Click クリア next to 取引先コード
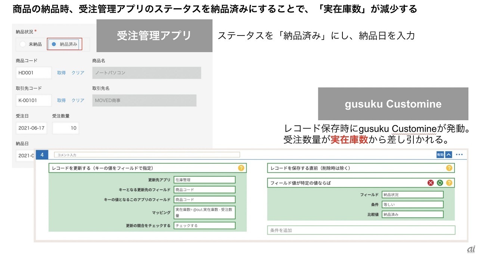The width and height of the screenshot is (478, 256). [x=78, y=100]
